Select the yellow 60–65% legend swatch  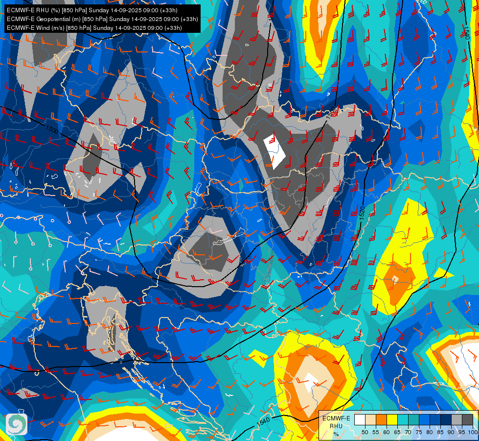pos(392,419)
